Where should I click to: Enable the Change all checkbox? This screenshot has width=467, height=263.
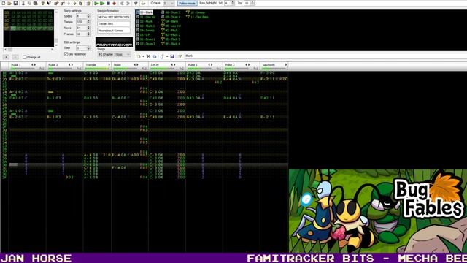point(25,57)
